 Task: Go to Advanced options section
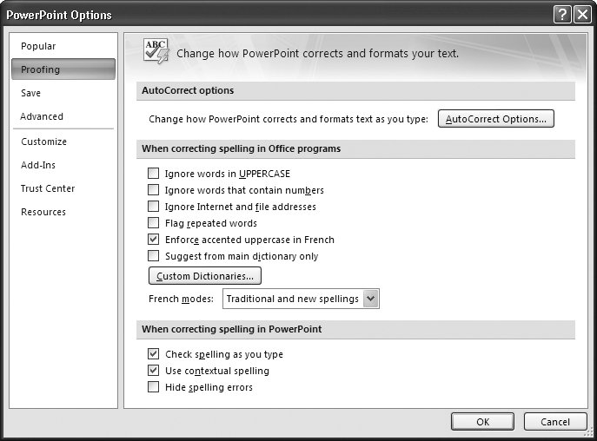pyautogui.click(x=42, y=116)
